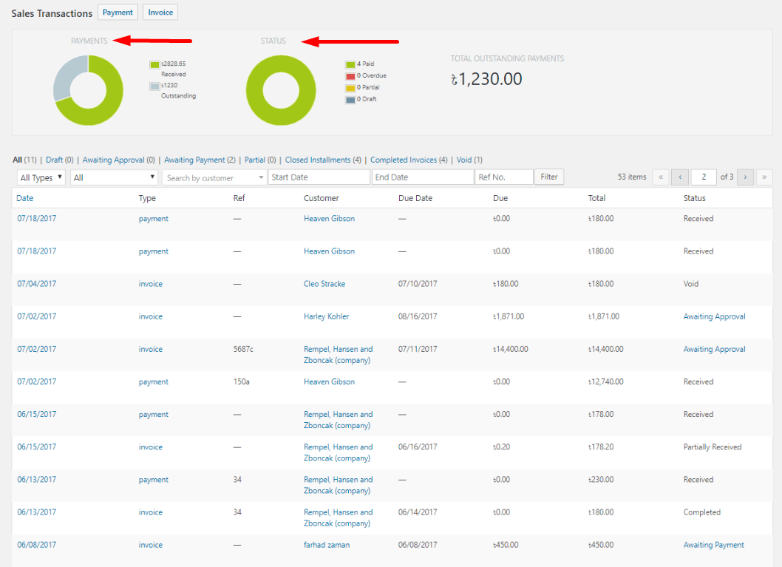Open Heaven Gibson in the 07/02/2017 row
Image resolution: width=782 pixels, height=567 pixels.
[330, 382]
